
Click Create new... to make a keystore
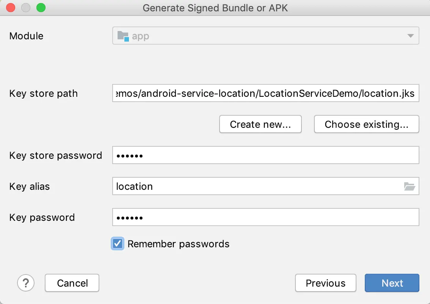click(x=260, y=124)
